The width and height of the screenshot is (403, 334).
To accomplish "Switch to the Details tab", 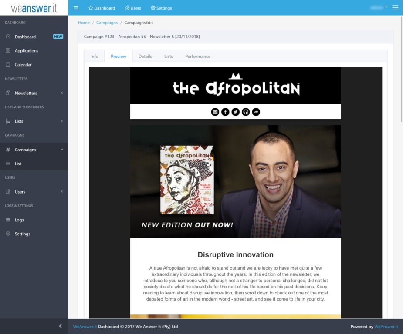I will pyautogui.click(x=145, y=57).
